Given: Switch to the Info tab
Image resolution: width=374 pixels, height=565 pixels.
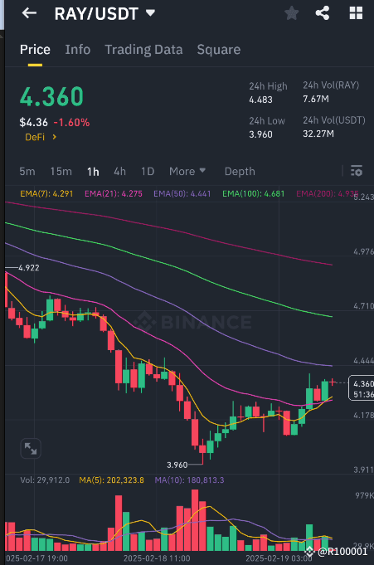Looking at the screenshot, I should 77,50.
